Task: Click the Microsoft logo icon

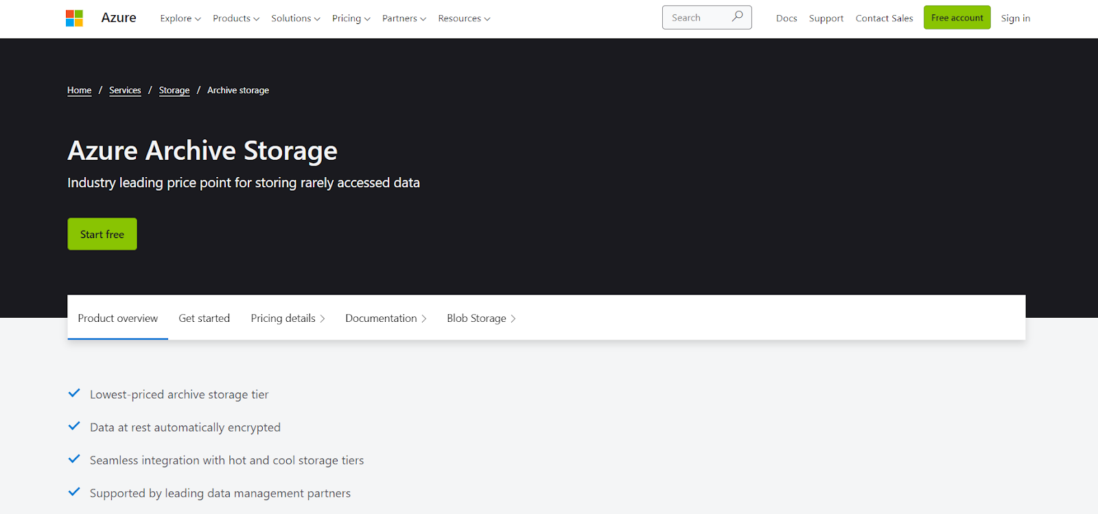Action: (x=74, y=19)
